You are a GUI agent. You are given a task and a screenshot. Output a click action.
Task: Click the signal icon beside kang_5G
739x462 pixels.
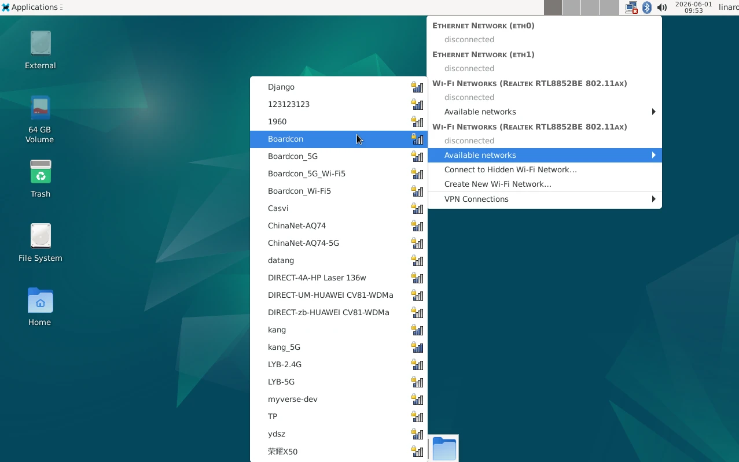click(417, 347)
